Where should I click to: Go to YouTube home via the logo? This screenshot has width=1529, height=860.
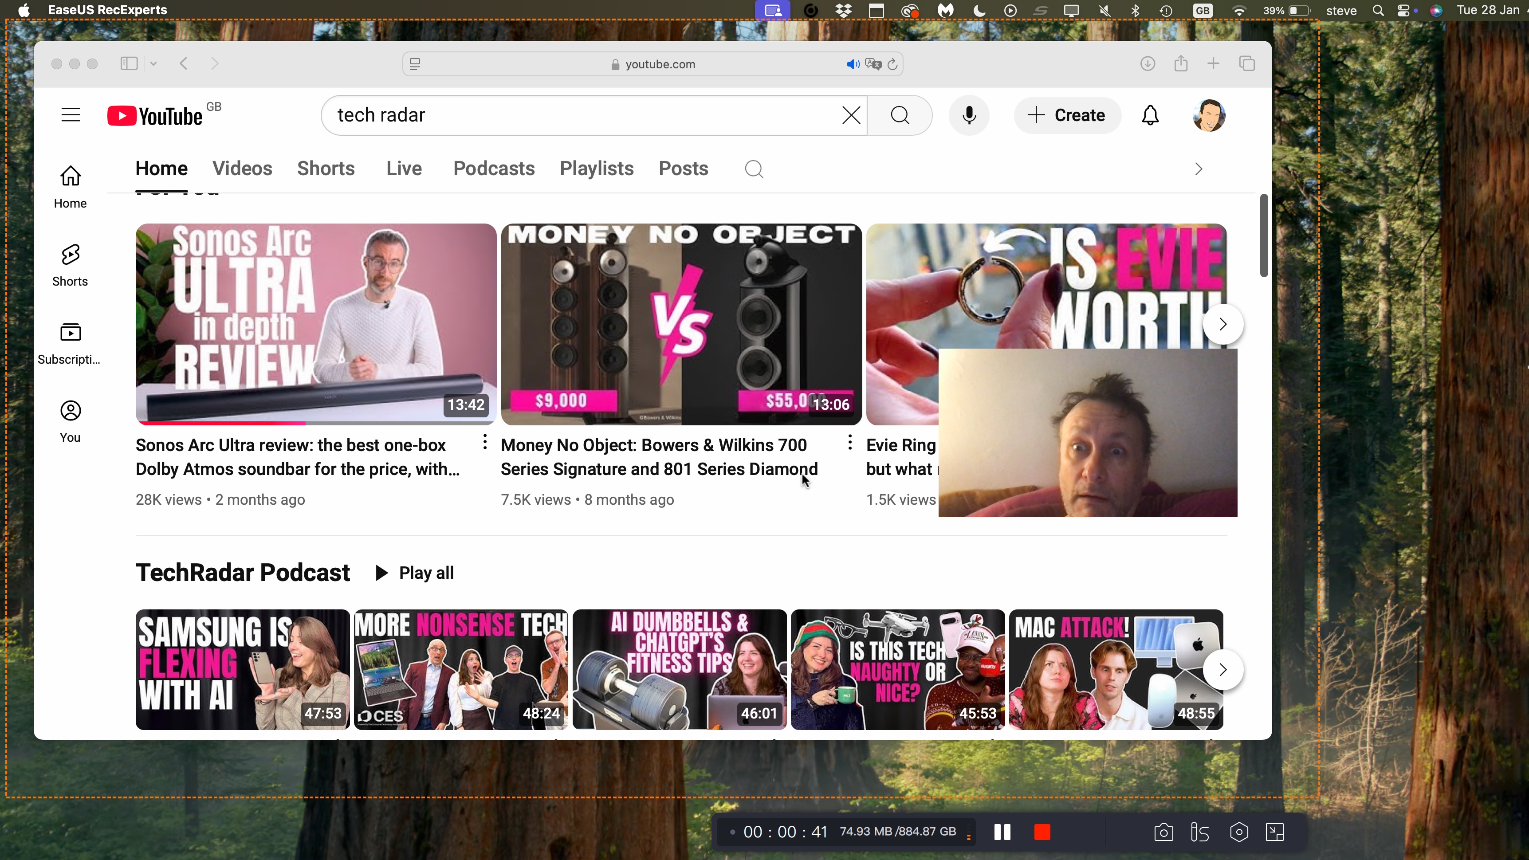click(x=156, y=116)
